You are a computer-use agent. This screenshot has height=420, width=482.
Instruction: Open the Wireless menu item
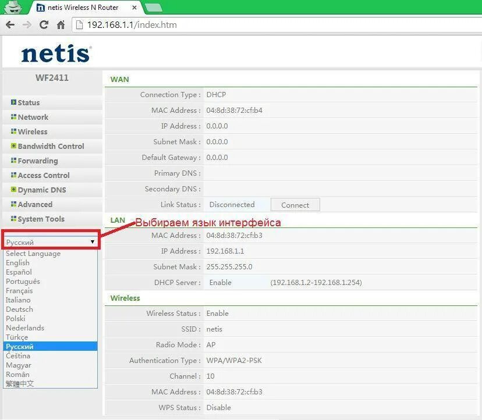(x=33, y=132)
